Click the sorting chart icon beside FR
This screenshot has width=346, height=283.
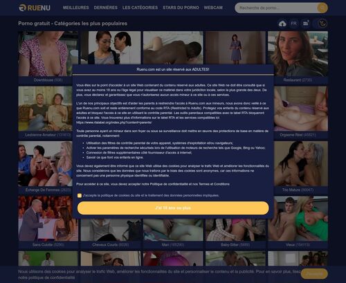[306, 24]
